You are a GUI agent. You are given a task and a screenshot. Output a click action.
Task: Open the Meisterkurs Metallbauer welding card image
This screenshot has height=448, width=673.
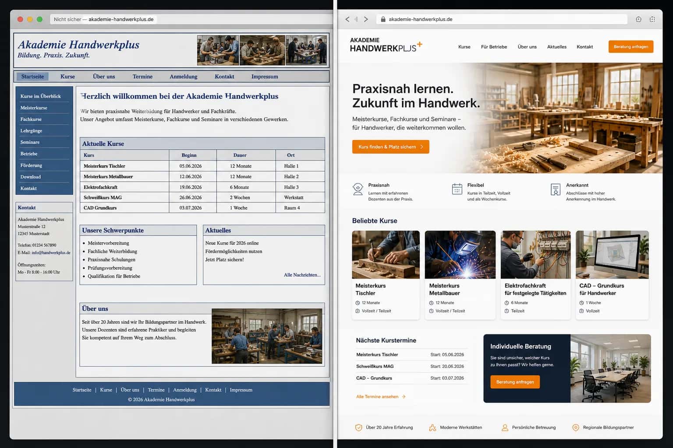pyautogui.click(x=460, y=255)
